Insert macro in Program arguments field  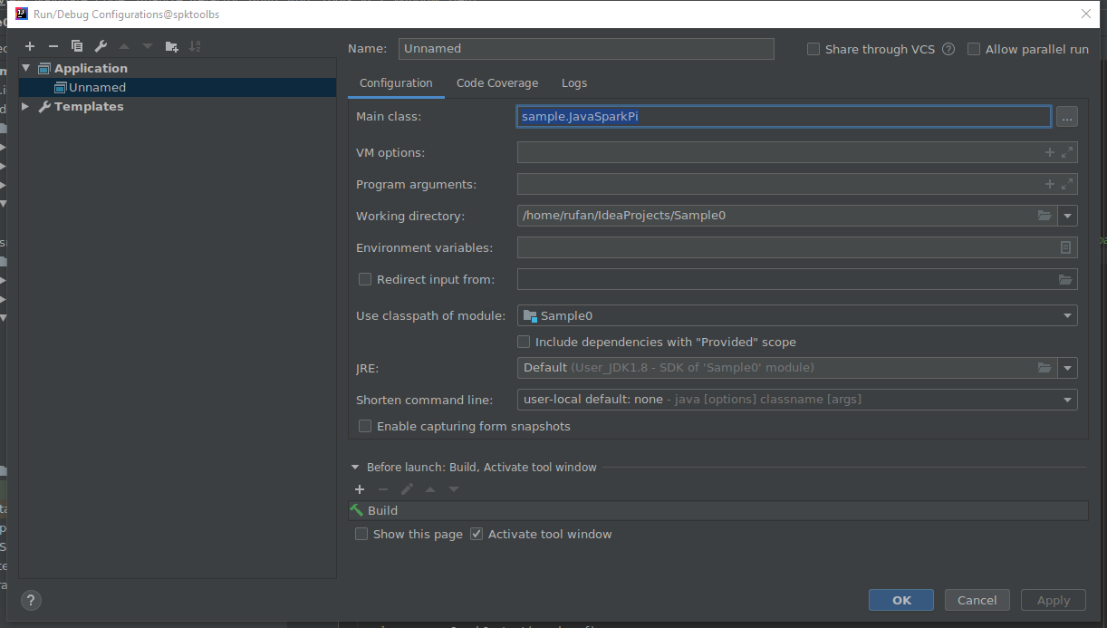pos(1050,185)
